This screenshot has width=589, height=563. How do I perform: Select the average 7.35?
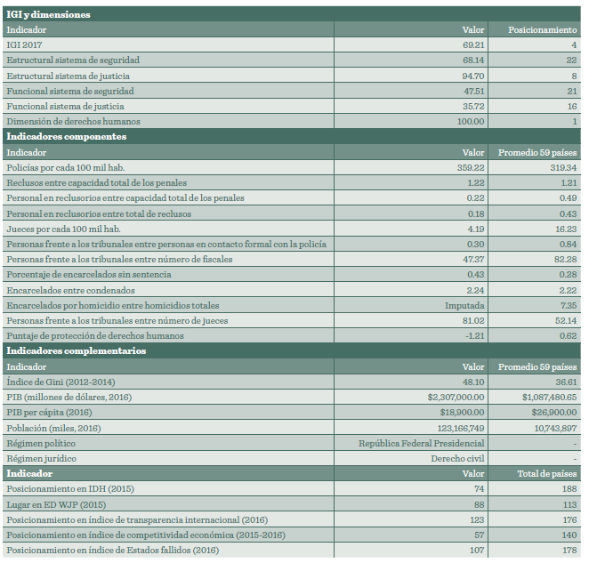coord(569,305)
